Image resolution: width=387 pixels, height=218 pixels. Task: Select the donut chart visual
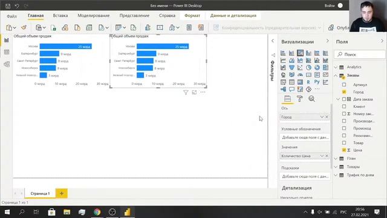click(317, 67)
